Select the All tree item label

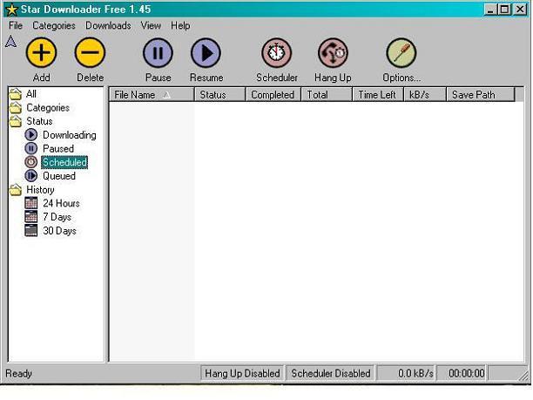pos(31,94)
